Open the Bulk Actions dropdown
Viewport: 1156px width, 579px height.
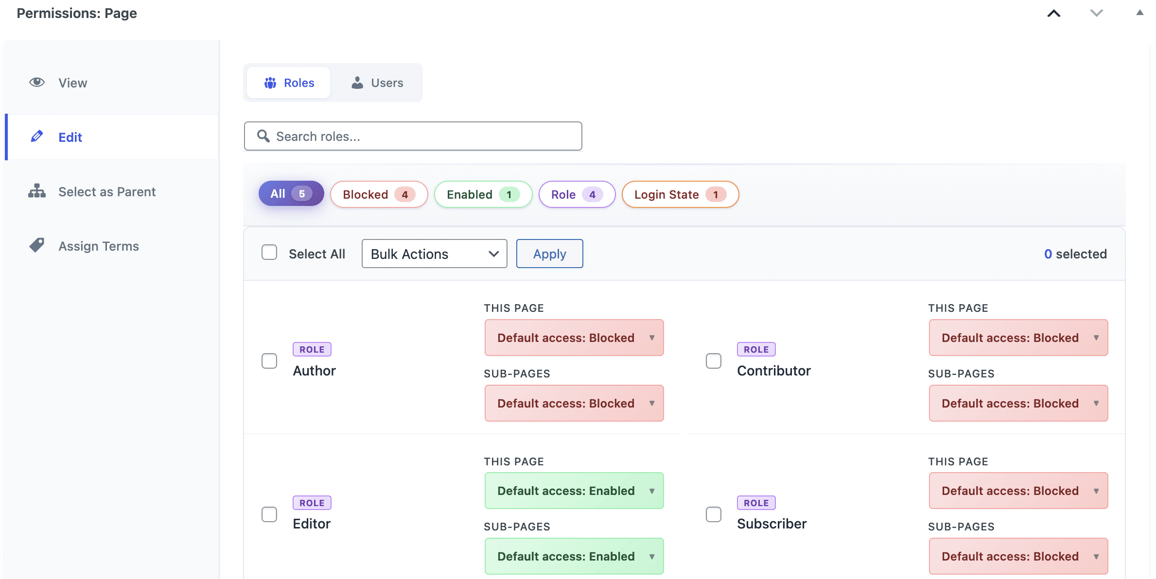[434, 254]
